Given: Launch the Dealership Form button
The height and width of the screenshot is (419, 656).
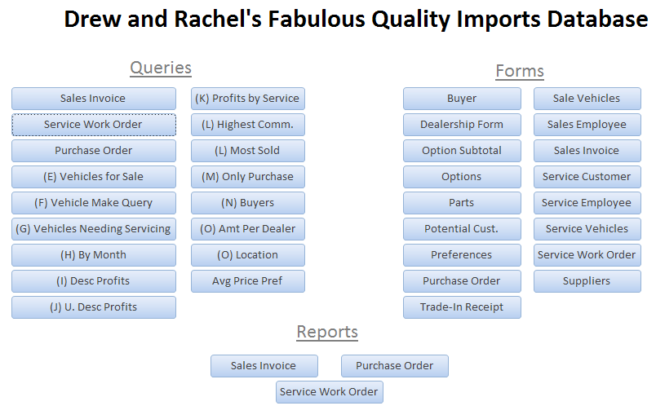Looking at the screenshot, I should point(462,125).
